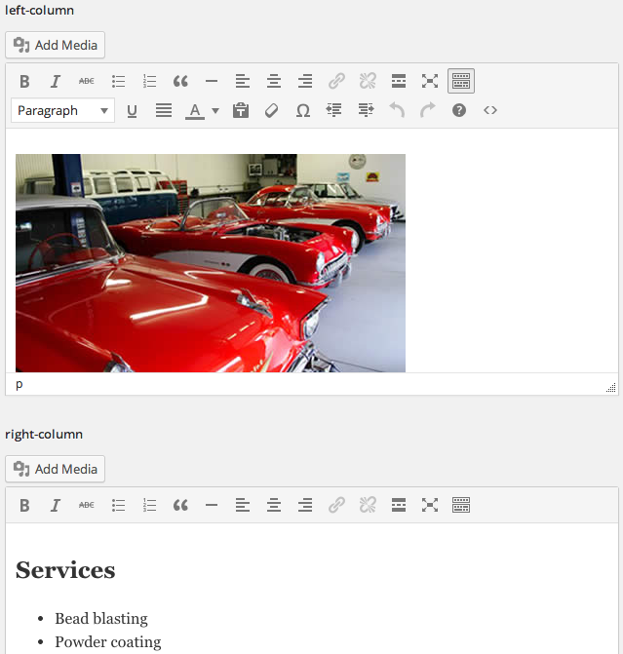The width and height of the screenshot is (623, 654).
Task: Click the source code icon in the toolbar
Action: click(490, 111)
